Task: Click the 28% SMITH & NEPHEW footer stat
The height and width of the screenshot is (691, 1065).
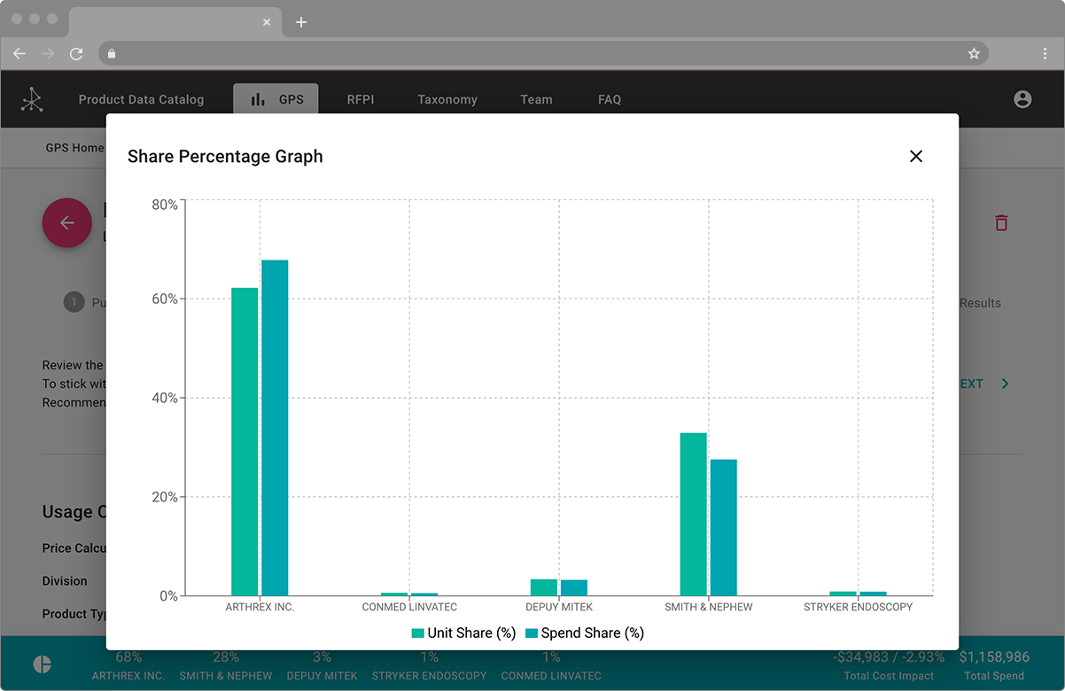Action: tap(226, 666)
